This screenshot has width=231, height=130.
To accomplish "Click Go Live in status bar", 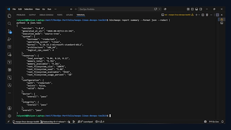I will click(214, 122).
